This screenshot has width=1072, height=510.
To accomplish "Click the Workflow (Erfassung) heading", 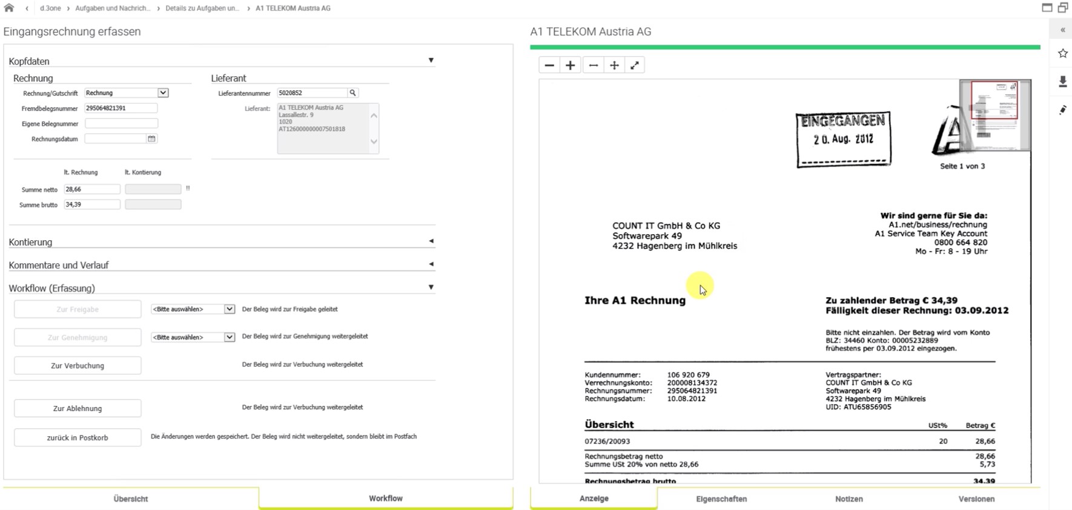I will coord(52,288).
